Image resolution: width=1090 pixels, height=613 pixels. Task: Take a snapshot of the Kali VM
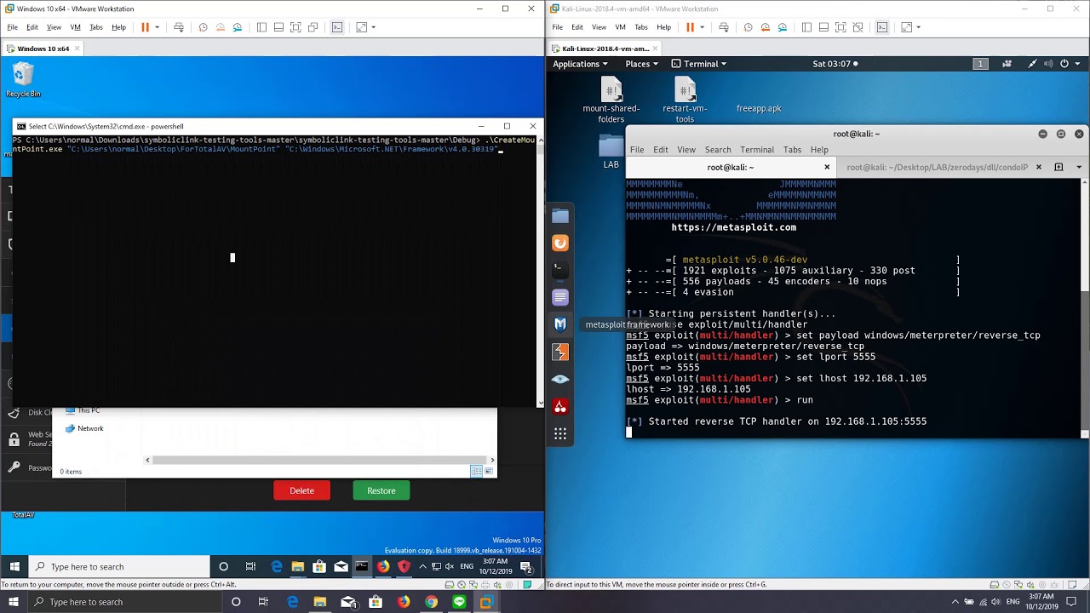749,27
